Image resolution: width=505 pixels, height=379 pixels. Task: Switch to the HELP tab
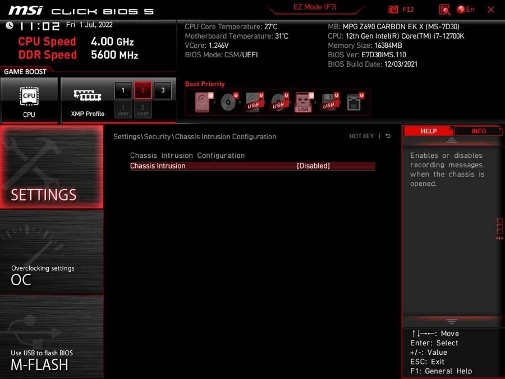(429, 131)
